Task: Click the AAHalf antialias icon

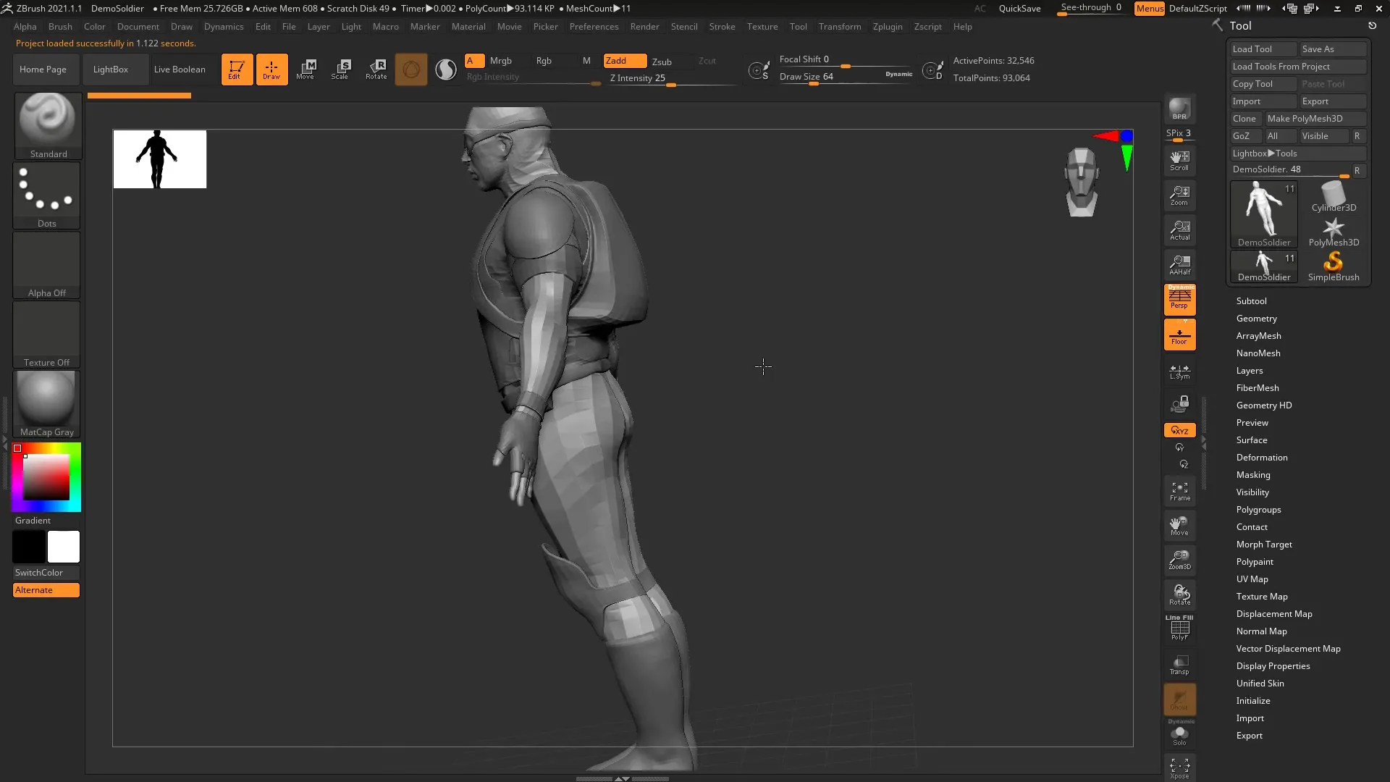Action: click(x=1179, y=264)
